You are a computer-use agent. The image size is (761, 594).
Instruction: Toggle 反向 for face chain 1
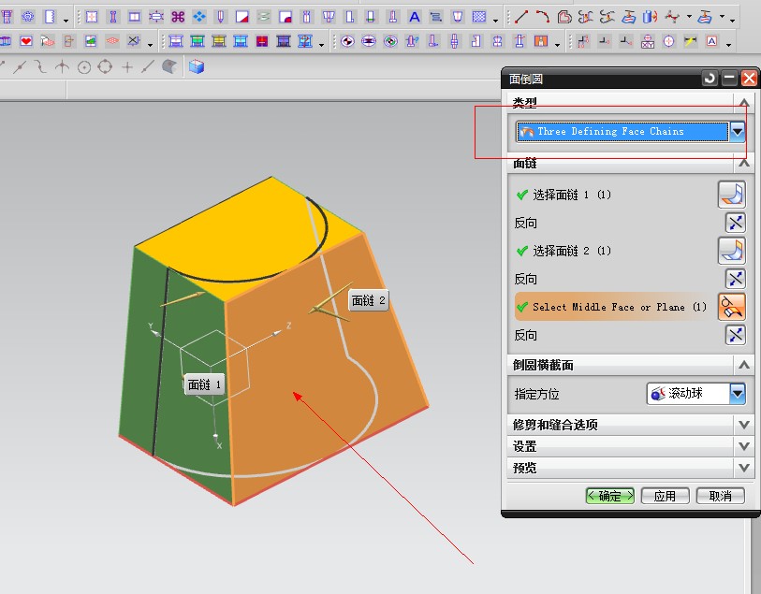[736, 223]
